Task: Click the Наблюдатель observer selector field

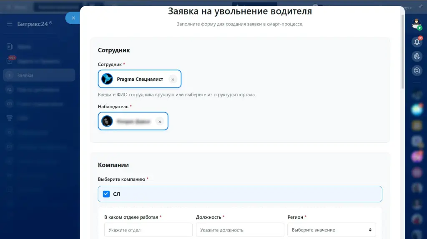Action: pyautogui.click(x=133, y=121)
